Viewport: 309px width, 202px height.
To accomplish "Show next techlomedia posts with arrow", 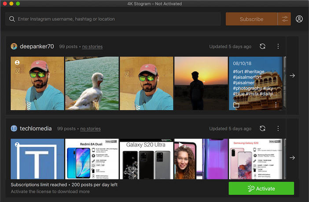I will (292, 158).
